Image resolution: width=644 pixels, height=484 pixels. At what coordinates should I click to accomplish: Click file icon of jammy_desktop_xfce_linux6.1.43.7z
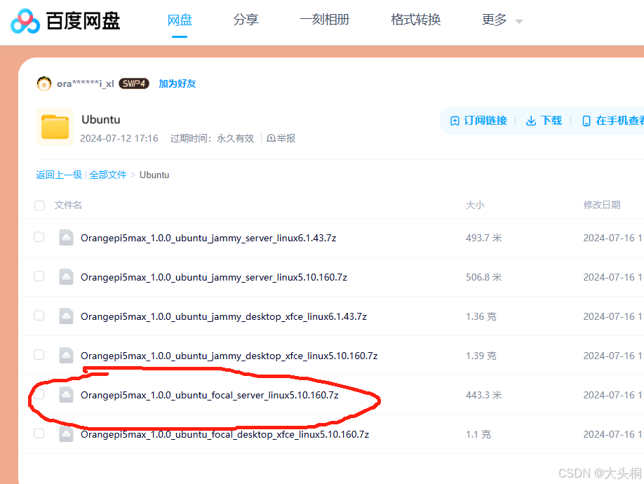[66, 316]
